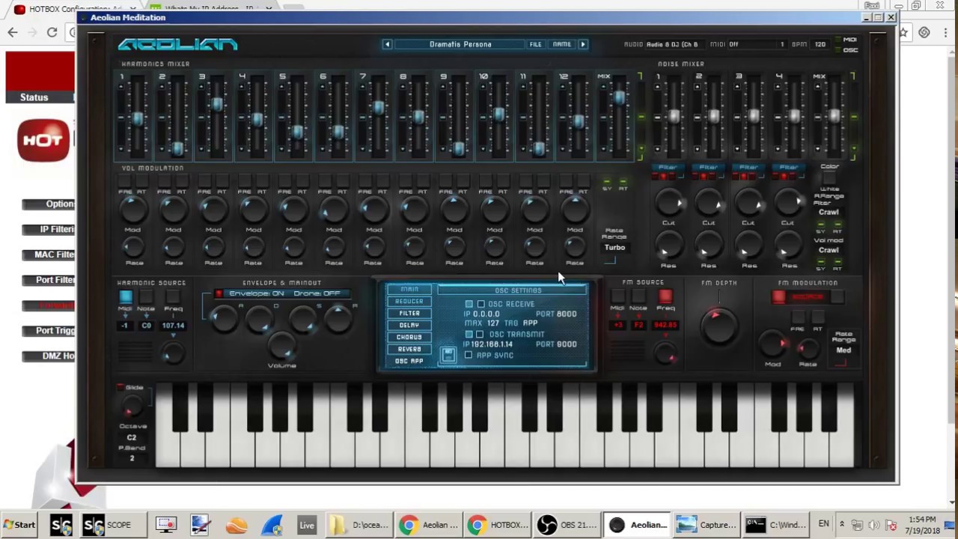958x539 pixels.
Task: Click the harmonics MIX fader
Action: (620, 97)
